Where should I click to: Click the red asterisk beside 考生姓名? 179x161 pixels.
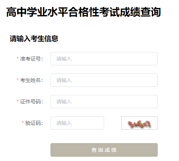click(18, 79)
